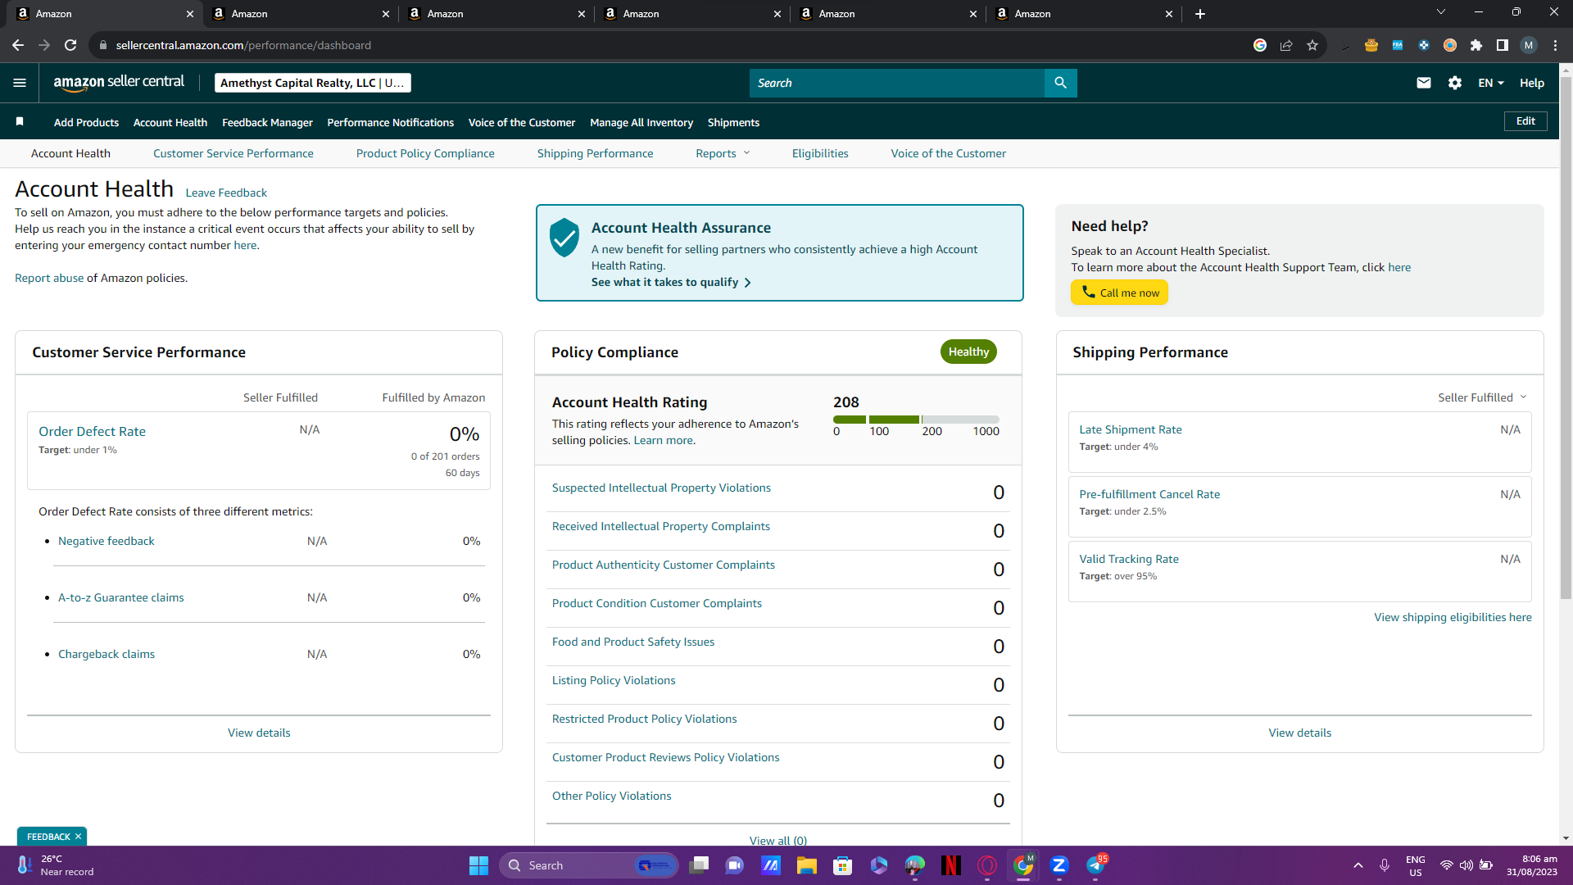Open the Windows Start menu
Viewport: 1573px width, 885px height.
coord(478,865)
